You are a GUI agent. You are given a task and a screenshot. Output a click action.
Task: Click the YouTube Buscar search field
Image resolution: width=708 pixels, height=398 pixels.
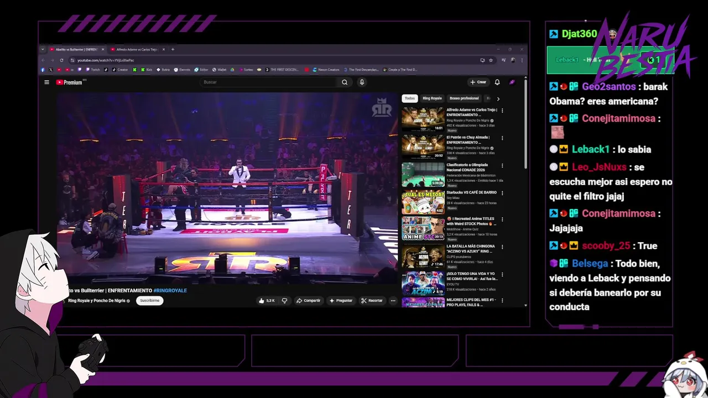point(269,82)
